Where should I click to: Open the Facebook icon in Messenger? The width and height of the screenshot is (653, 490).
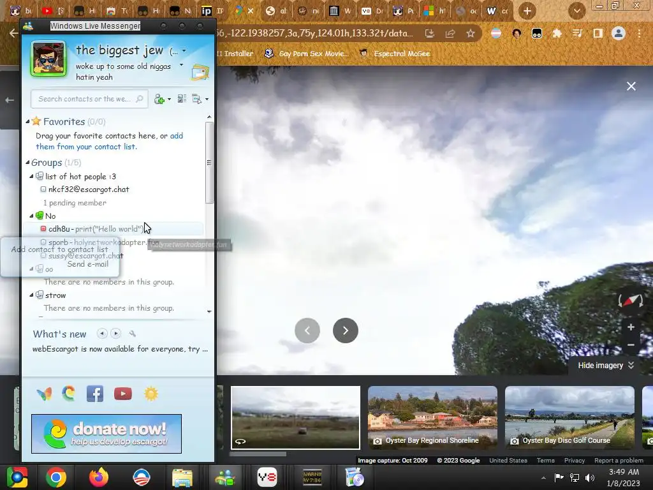pos(95,394)
